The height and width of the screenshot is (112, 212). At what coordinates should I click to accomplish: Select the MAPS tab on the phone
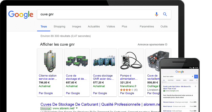click(x=185, y=80)
